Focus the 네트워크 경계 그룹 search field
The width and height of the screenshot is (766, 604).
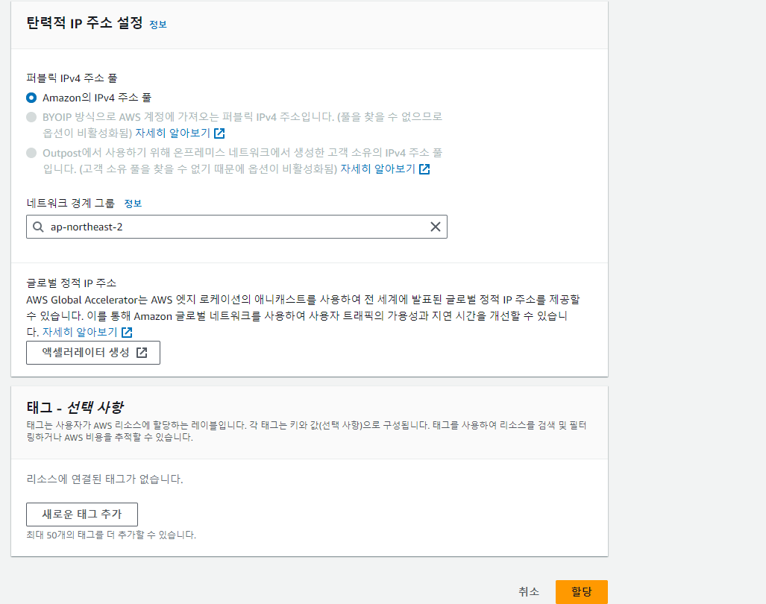(236, 227)
